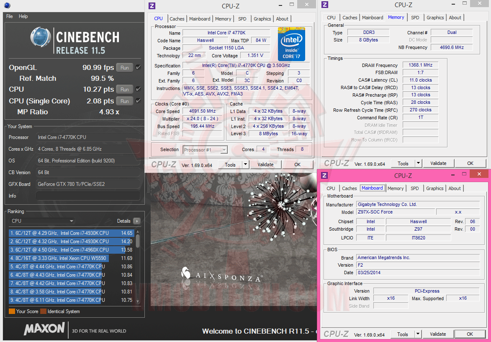Open About tab in CPU window
This screenshot has width=491, height=342.
click(282, 19)
